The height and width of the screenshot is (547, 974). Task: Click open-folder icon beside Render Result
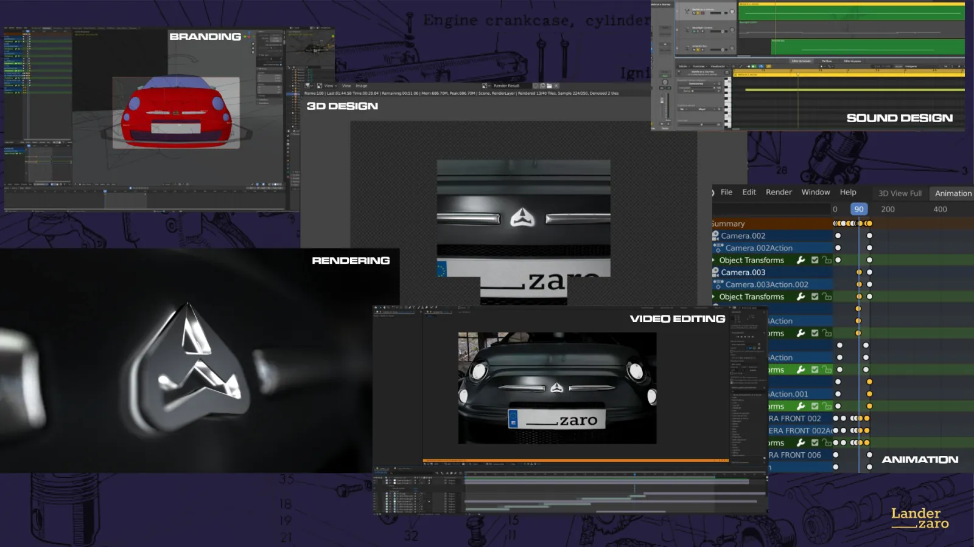(549, 86)
